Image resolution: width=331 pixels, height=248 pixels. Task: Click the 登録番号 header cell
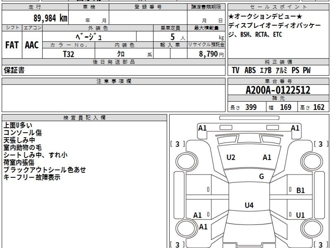click(148, 7)
